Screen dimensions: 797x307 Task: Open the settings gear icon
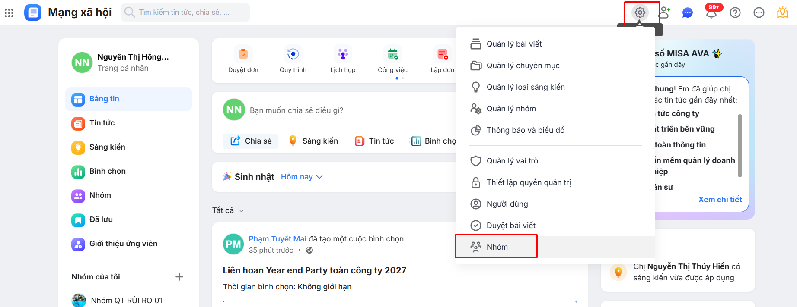click(x=640, y=13)
